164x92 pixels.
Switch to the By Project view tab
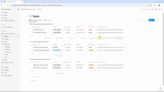[x=33, y=20]
